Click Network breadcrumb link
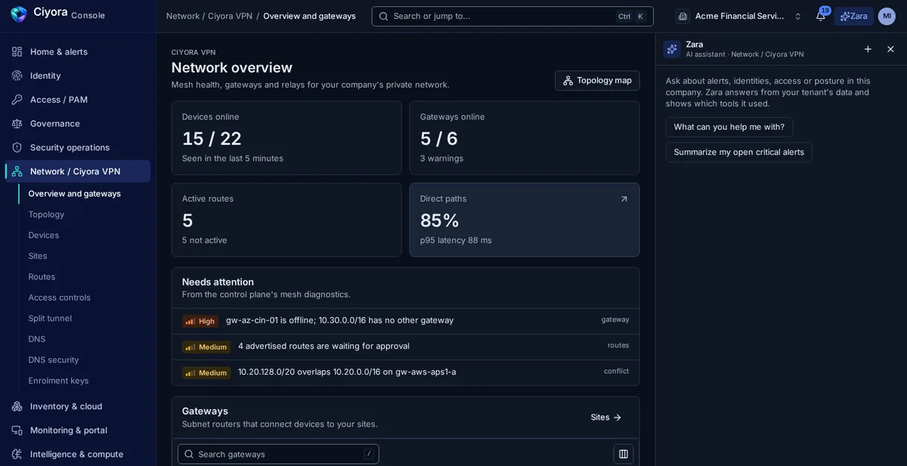The image size is (907, 466). click(x=183, y=16)
